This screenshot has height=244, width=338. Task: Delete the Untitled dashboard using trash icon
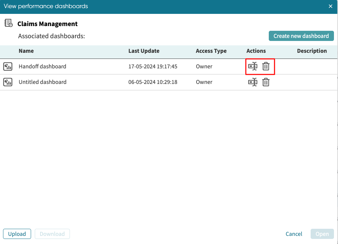pos(266,82)
